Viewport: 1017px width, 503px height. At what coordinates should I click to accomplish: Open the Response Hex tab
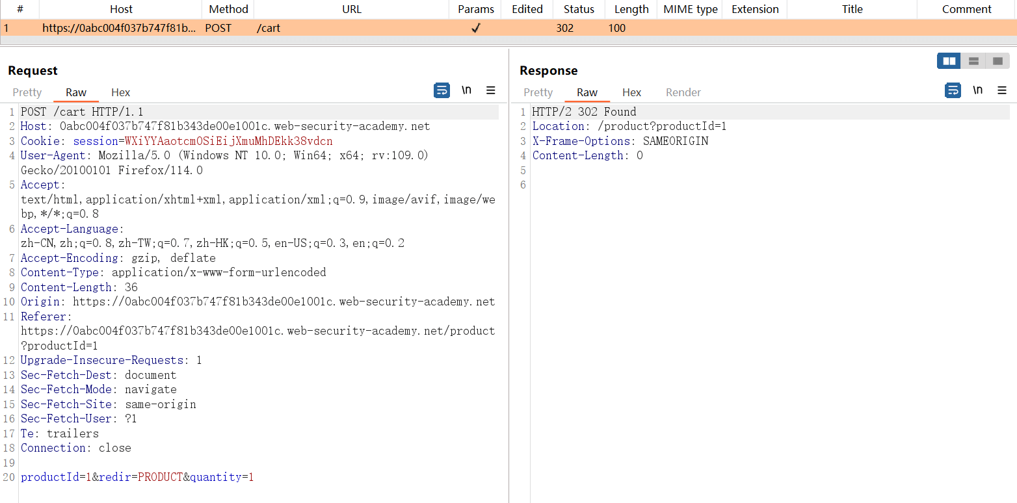point(631,92)
